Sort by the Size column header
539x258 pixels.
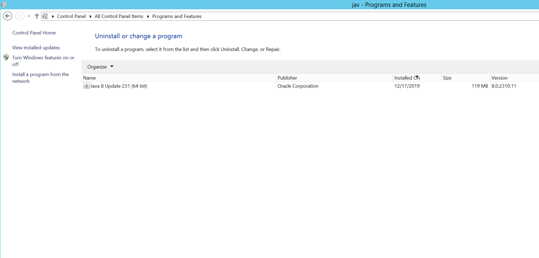tap(466, 78)
